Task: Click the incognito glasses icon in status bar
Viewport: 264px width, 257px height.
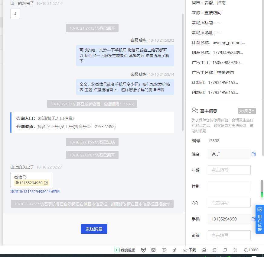Action: click(204, 250)
